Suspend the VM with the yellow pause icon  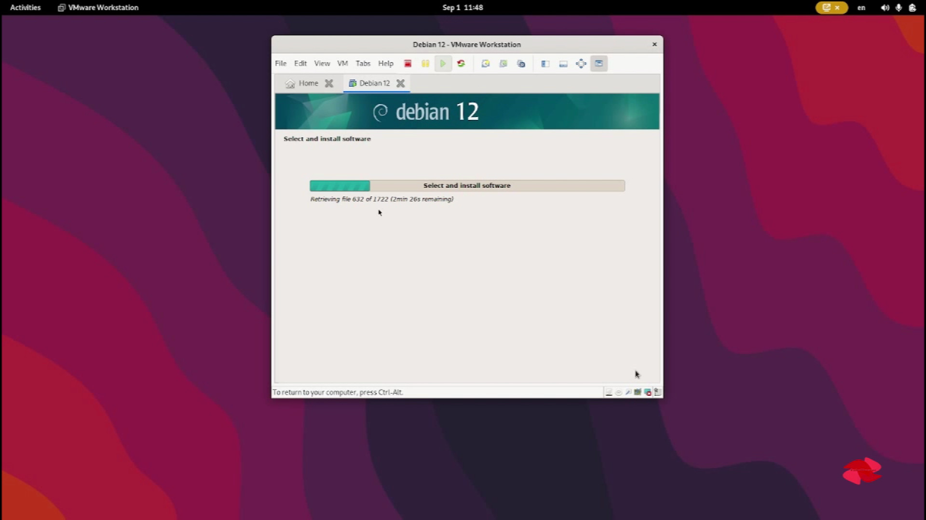[x=425, y=64]
